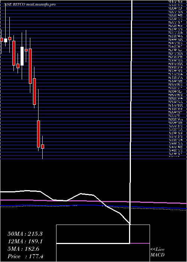
Task: Click the 12MA : 189.1 value
Action: [25, 241]
